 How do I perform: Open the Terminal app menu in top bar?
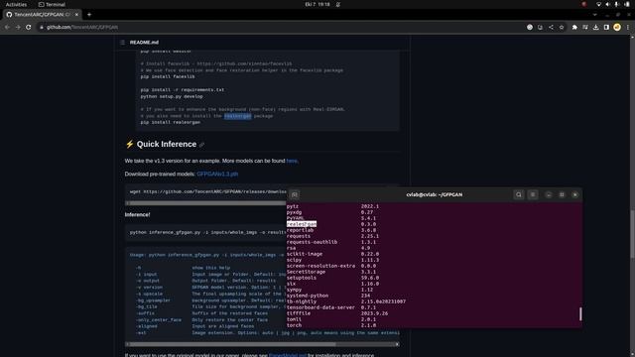click(52, 4)
